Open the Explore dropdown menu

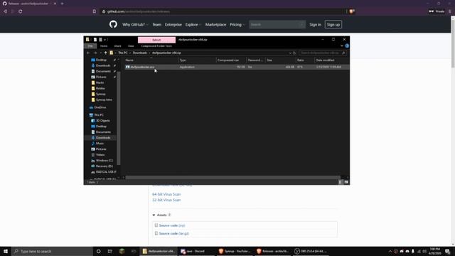[193, 25]
